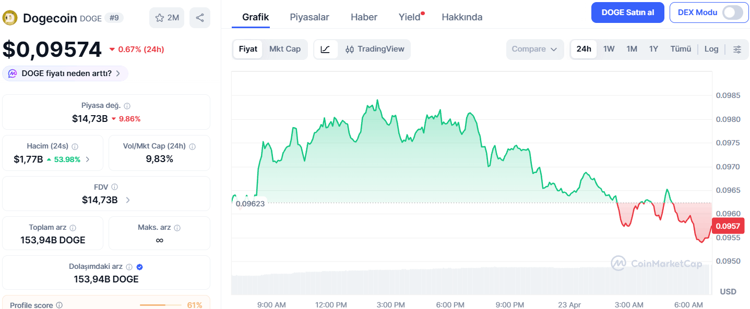The width and height of the screenshot is (750, 309).
Task: Click the $14,73B market cap value
Action: coord(90,119)
